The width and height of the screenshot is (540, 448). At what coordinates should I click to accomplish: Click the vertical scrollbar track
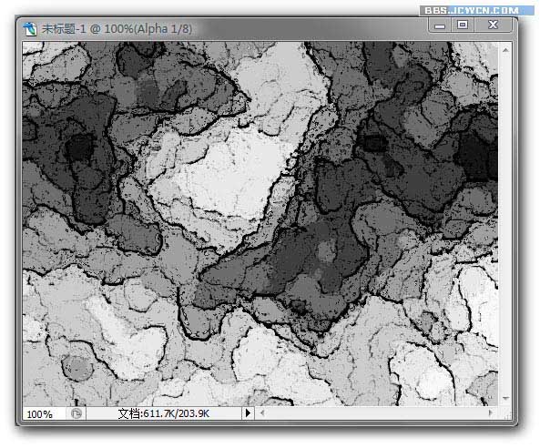[x=505, y=224]
